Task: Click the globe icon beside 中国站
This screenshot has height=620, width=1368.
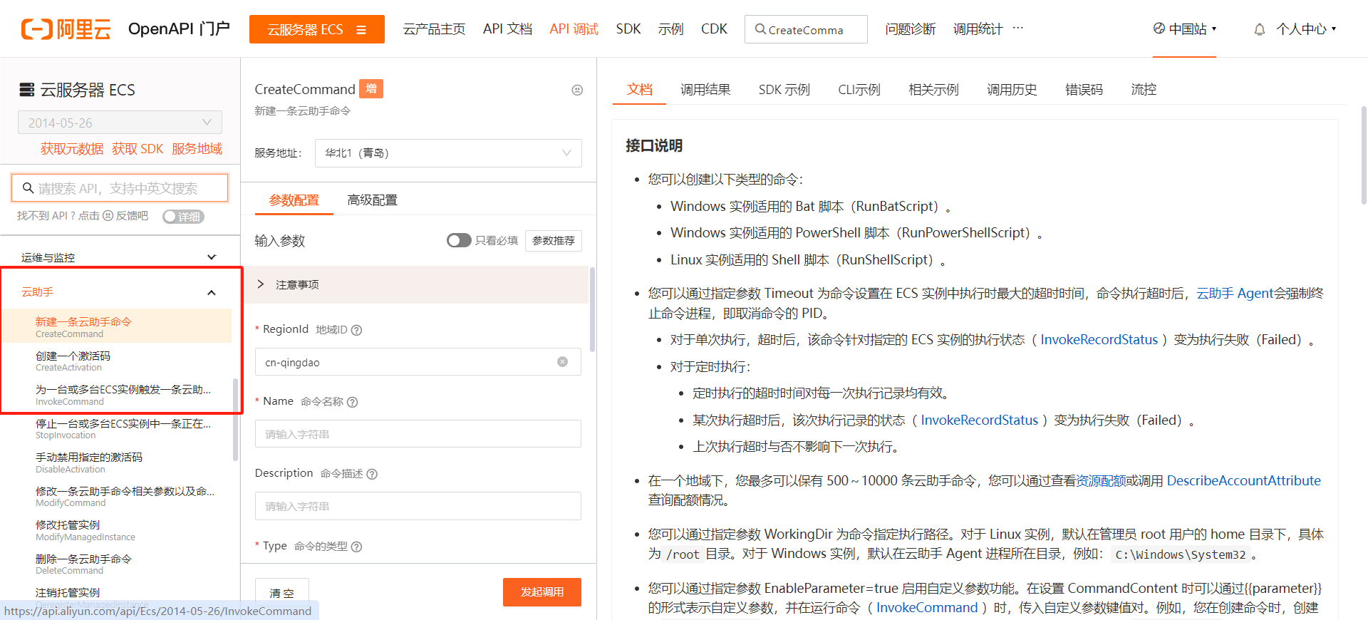Action: click(x=1159, y=29)
